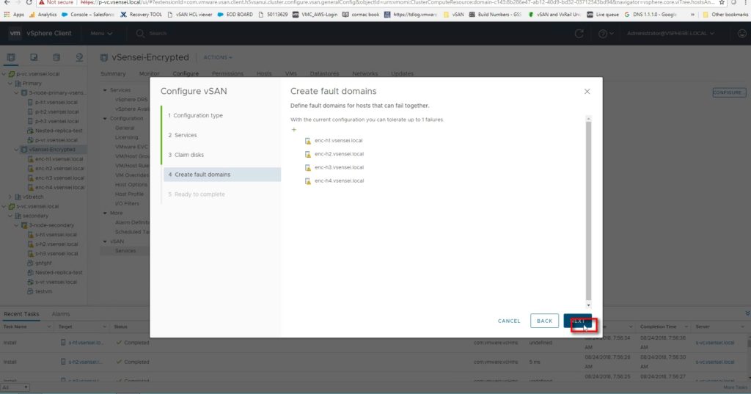Open the Hosts and Clusters inventory view icon
751x394 pixels.
(x=12, y=57)
